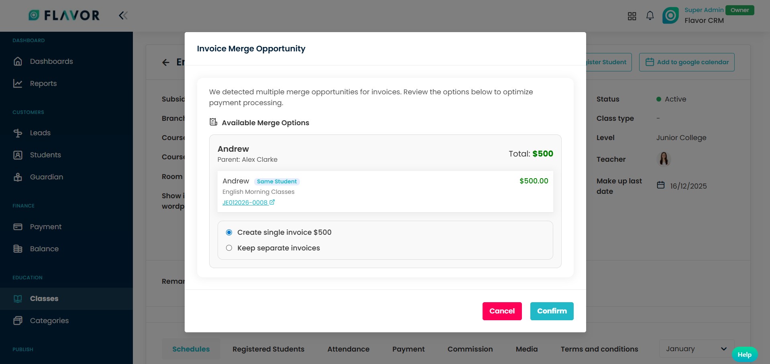
Task: Click the teacher avatar thumbnail
Action: click(x=664, y=159)
